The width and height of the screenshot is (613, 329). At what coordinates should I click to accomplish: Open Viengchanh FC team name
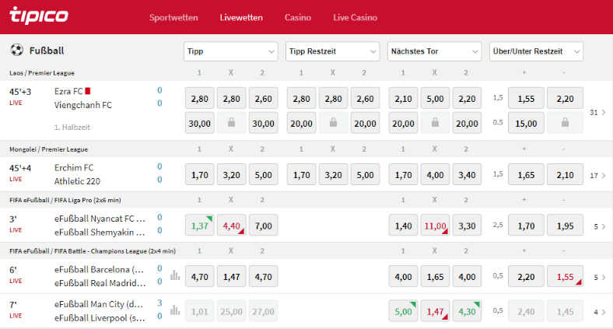point(83,105)
